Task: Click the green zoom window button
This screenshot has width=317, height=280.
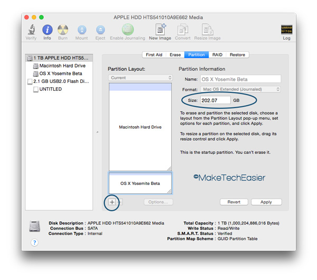Action: [x=41, y=17]
